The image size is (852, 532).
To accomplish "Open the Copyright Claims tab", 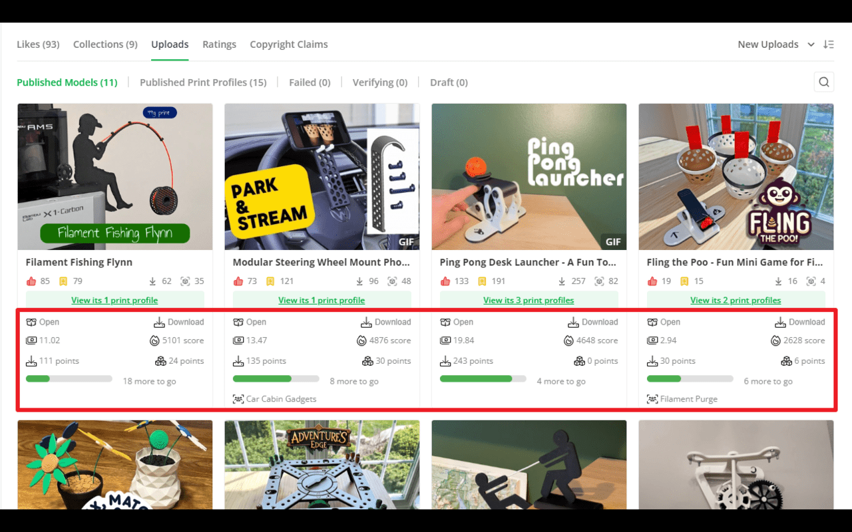I will (x=289, y=45).
